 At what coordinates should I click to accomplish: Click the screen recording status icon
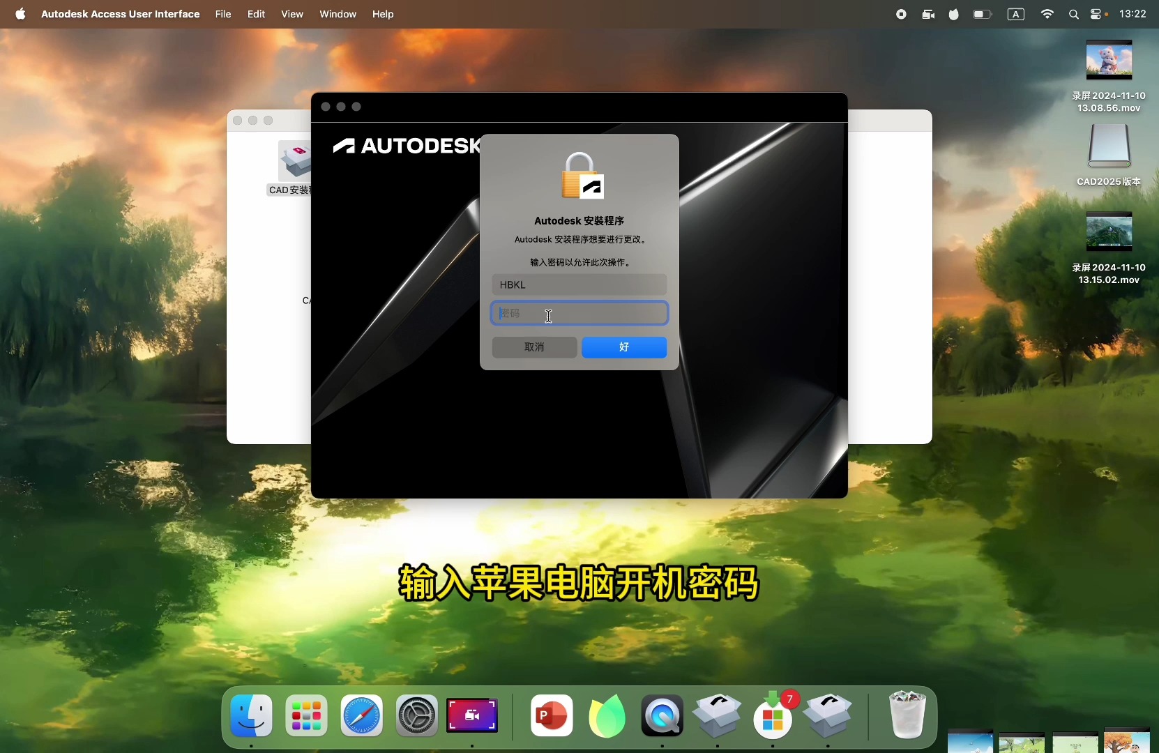coord(901,14)
